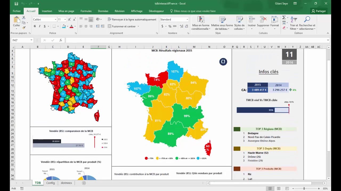
Task: Align text right in cell
Action: click(91, 26)
